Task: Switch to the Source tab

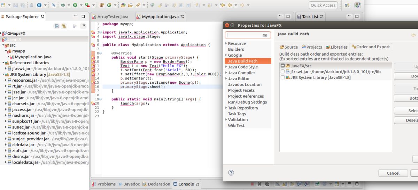Action: coord(289,47)
